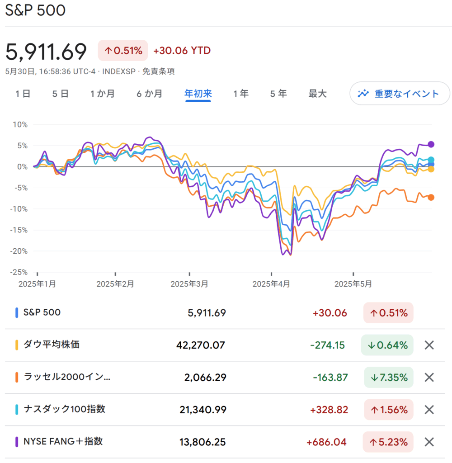Click the 2025年3月 axis label

pyautogui.click(x=189, y=284)
